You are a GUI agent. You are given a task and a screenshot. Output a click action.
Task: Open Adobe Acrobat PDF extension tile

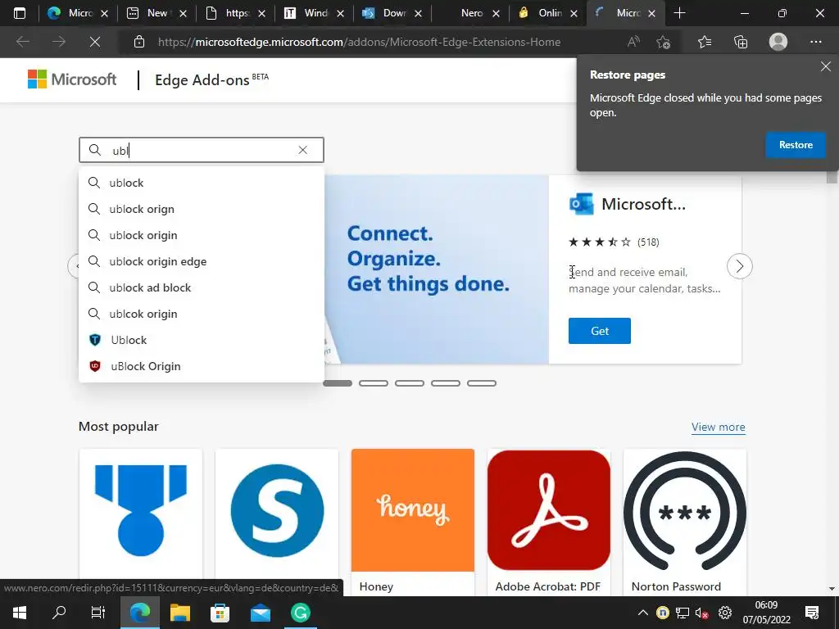coord(548,522)
